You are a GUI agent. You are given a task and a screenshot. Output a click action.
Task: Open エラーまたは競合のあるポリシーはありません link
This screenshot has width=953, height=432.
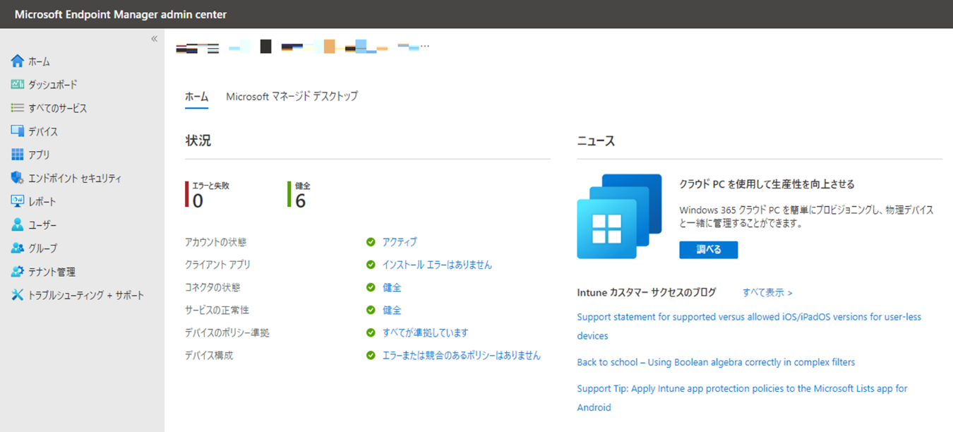click(462, 355)
